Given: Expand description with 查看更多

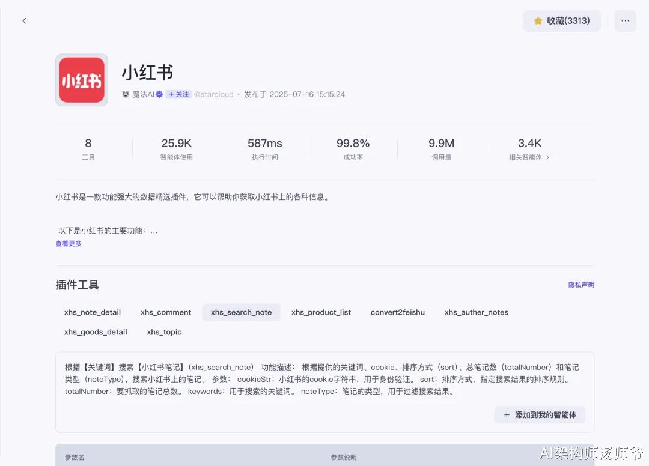Looking at the screenshot, I should coord(69,244).
